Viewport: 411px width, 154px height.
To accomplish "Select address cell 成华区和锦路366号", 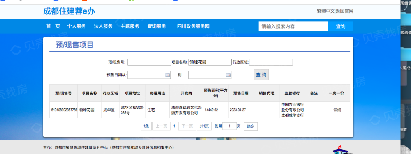I will click(132, 110).
